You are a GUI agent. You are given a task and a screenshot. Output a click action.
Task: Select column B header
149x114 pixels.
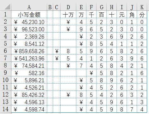(x=50, y=7)
